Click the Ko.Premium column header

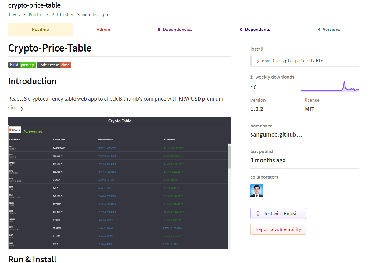[170, 140]
